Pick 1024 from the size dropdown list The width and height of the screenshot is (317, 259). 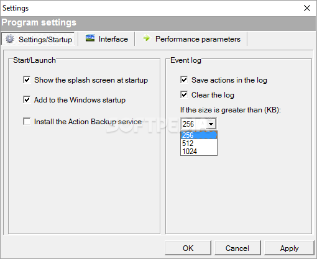(x=199, y=152)
